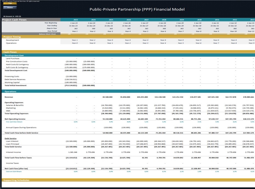Select the Income Taxes row label

click(x=13, y=163)
